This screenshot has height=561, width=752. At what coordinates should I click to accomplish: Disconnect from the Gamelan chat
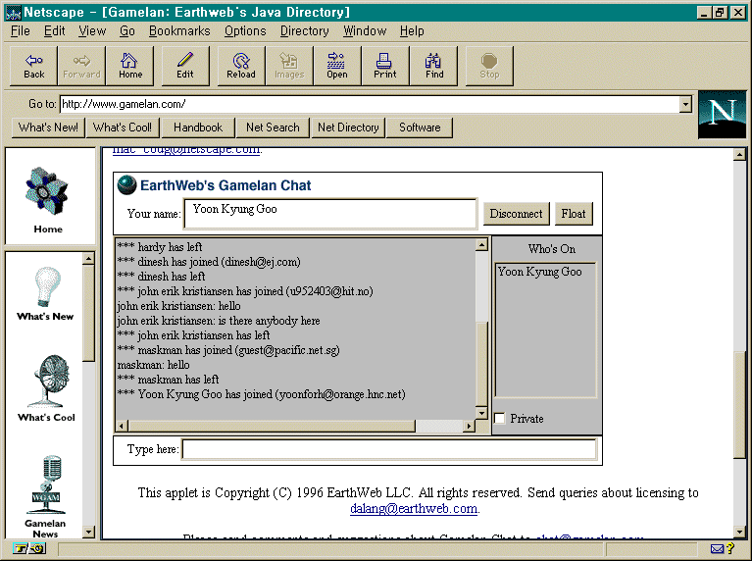click(516, 214)
